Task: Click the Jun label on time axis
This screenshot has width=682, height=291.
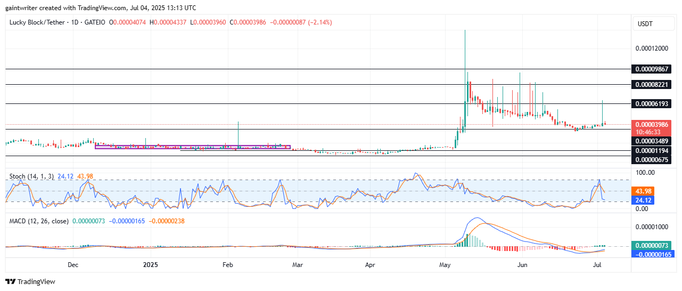Action: tap(522, 264)
